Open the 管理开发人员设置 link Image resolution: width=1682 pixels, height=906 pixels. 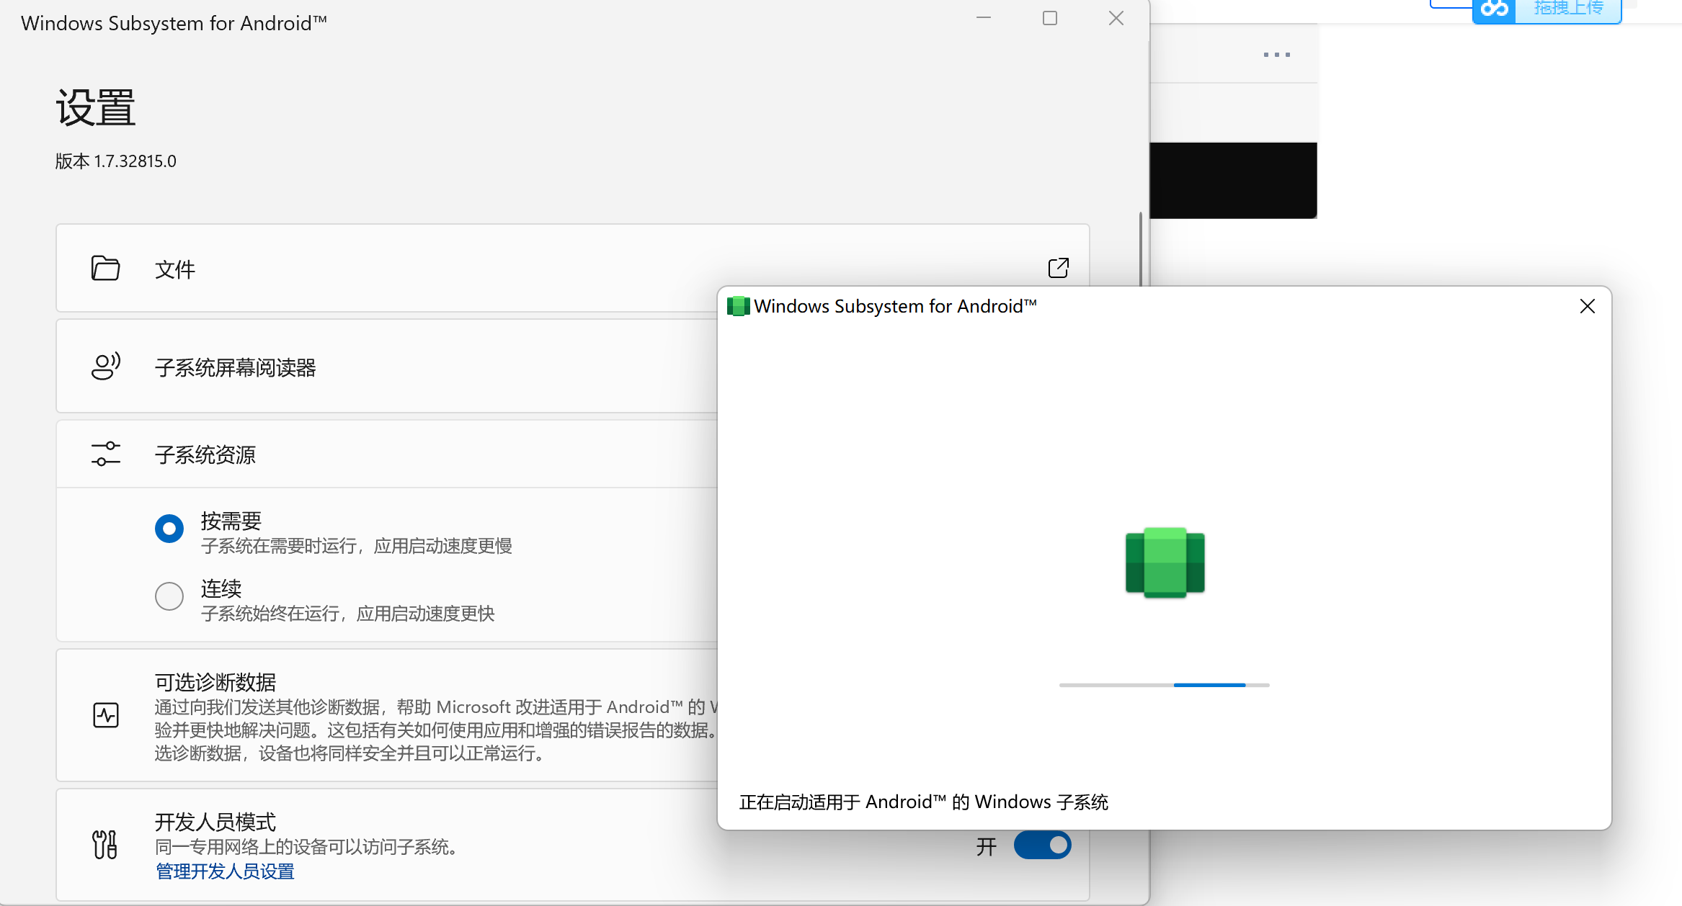pos(225,871)
